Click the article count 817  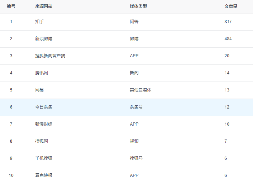(x=228, y=22)
